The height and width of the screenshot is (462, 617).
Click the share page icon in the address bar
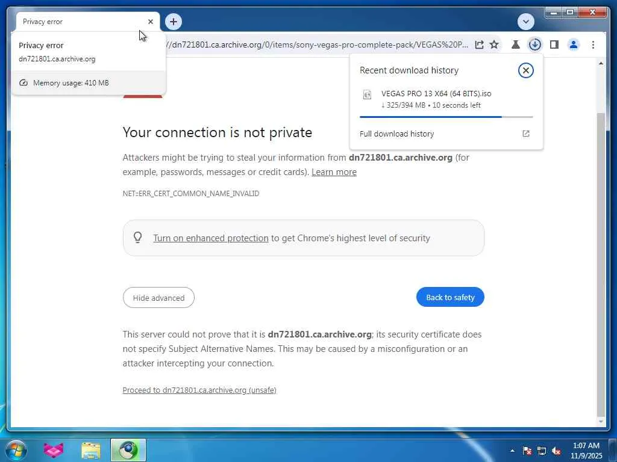pos(479,45)
